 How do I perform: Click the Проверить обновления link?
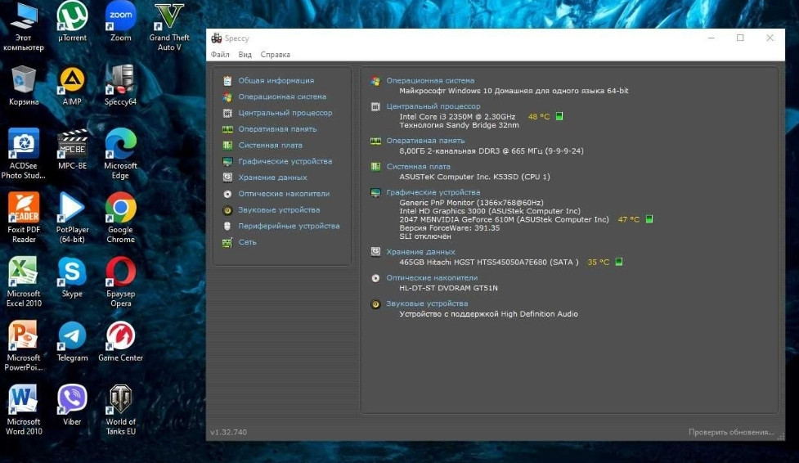point(730,432)
